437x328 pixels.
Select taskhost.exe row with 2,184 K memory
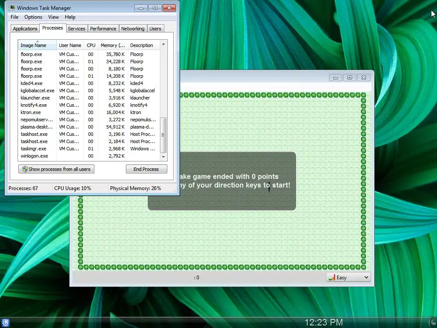(x=89, y=141)
